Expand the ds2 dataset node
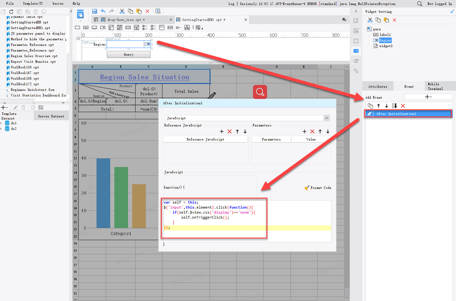 coord(1,129)
